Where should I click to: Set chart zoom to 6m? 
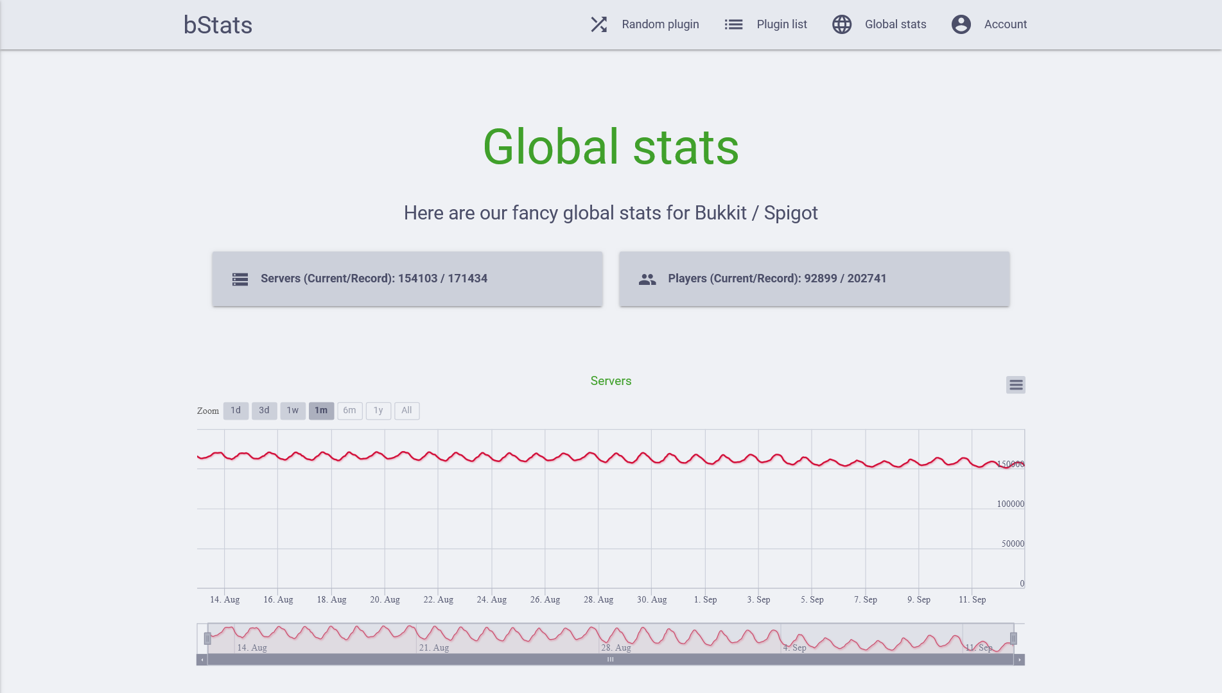coord(349,411)
